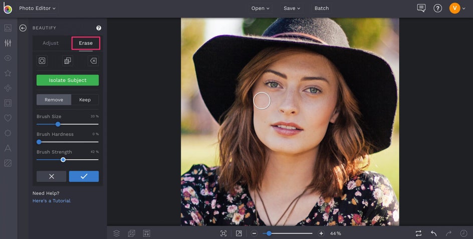The height and width of the screenshot is (239, 473).
Task: Click the Brush Strength slider
Action: (x=68, y=159)
